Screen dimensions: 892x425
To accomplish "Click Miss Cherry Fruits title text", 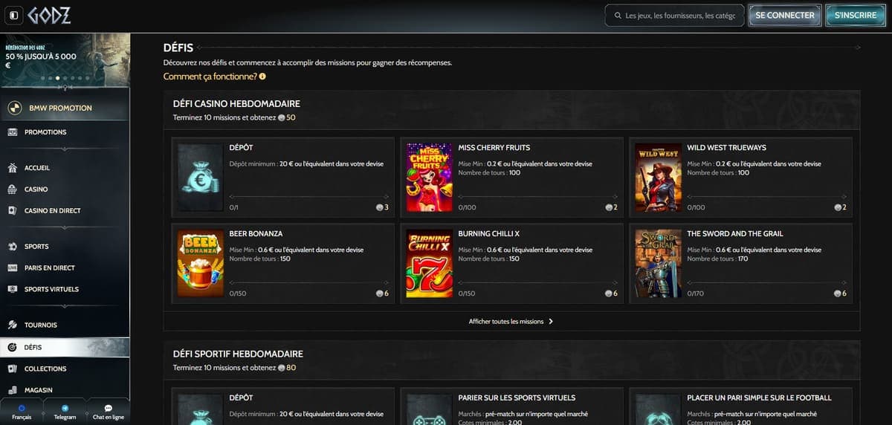I will (494, 148).
